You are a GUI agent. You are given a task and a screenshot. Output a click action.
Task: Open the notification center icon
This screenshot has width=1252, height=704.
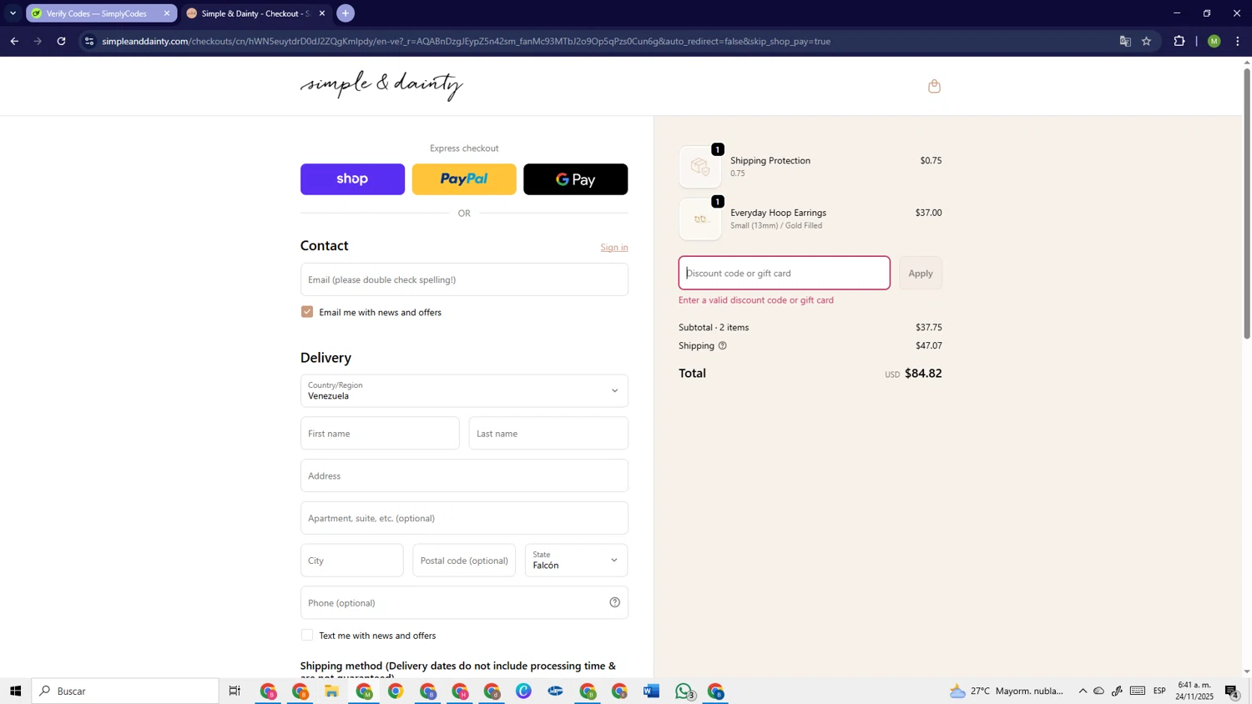pyautogui.click(x=1233, y=691)
